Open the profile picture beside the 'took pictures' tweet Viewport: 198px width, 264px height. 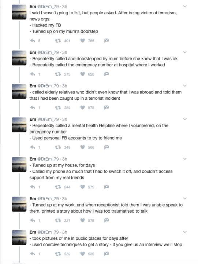pos(19,238)
